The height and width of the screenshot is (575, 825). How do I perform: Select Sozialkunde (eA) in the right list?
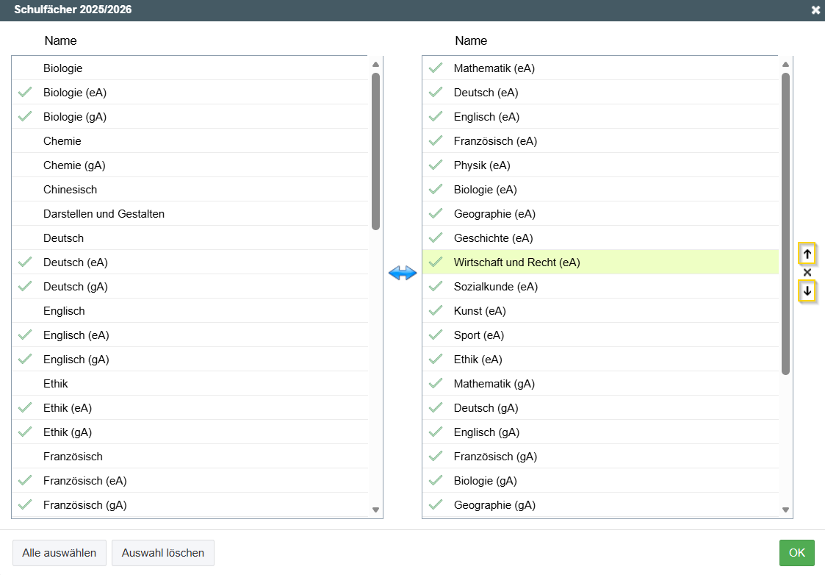(x=495, y=287)
